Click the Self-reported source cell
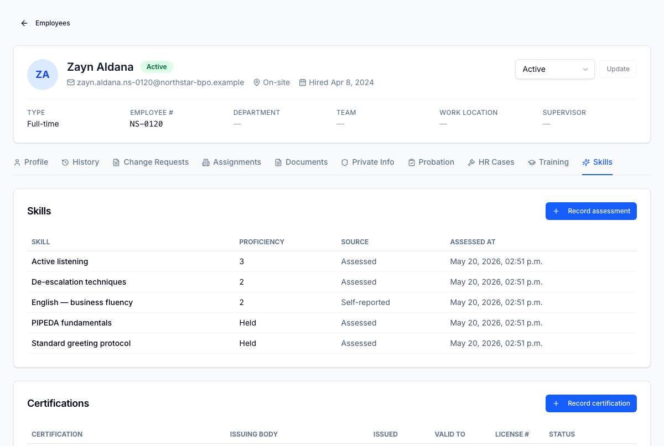The height and width of the screenshot is (446, 664). (366, 302)
